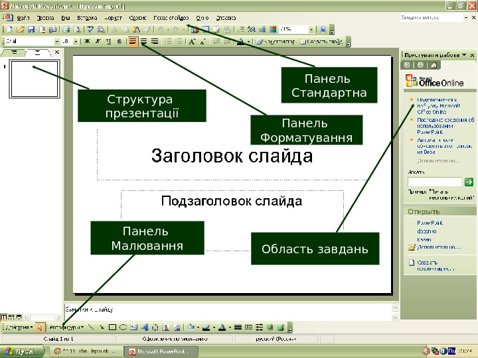Screen dimensions: 478x358
Task: Open the Показ слайдов menu
Action: [171, 18]
